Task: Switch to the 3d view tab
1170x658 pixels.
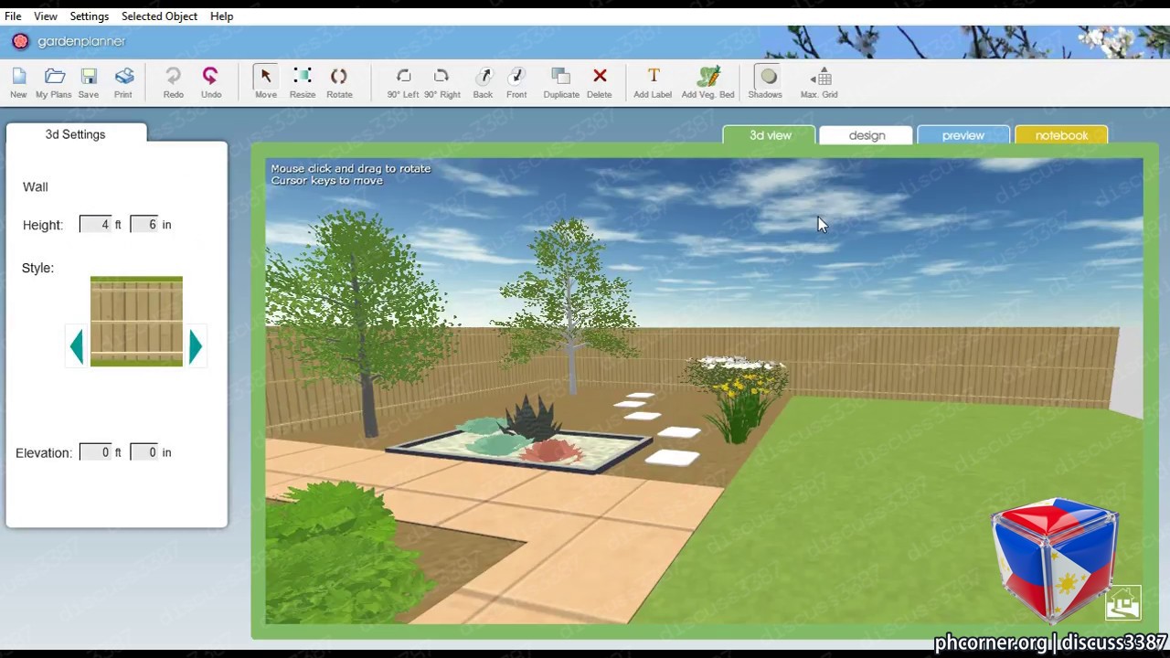Action: tap(771, 135)
